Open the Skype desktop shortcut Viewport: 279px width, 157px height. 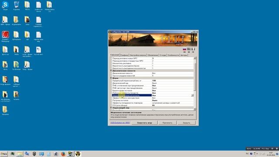click(5, 6)
